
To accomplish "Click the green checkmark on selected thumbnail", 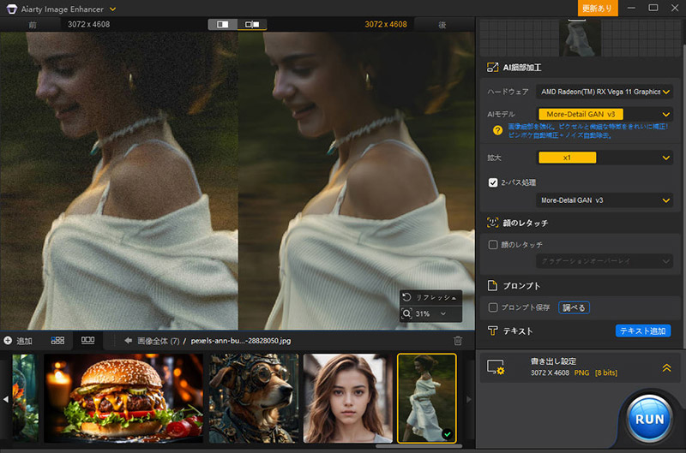I will coord(447,434).
